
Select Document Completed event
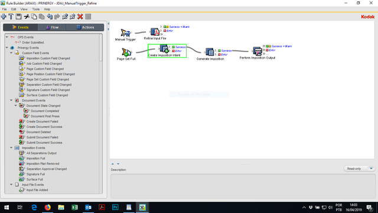click(45, 111)
